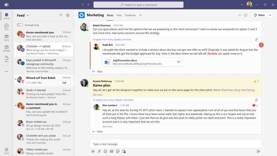Click the feed filter icon
This screenshot has height=156, width=277.
(x=61, y=15)
